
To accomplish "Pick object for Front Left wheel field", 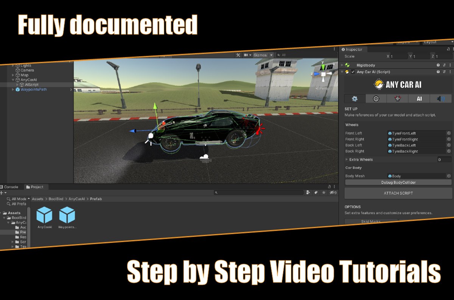I will pos(449,133).
